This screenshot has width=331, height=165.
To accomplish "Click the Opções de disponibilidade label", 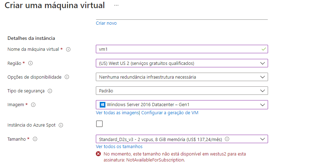I will pyautogui.click(x=34, y=77).
